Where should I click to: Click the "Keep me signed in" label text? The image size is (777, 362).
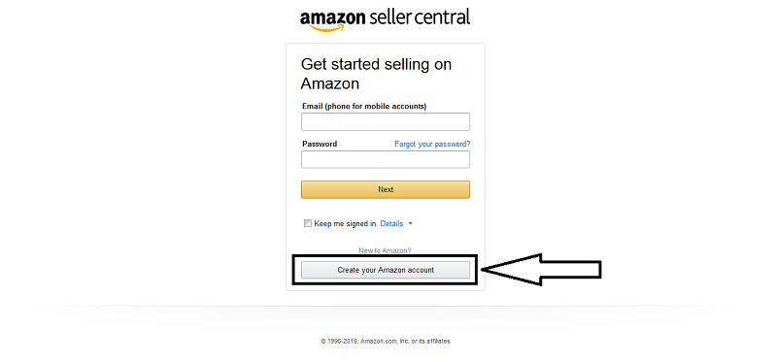point(346,224)
